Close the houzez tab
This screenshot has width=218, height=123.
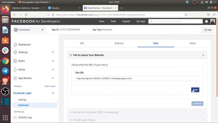coord(79,8)
